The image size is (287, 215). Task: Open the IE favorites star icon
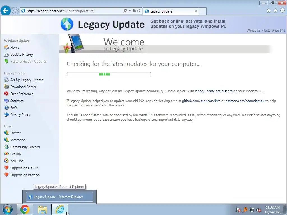pos(276,11)
